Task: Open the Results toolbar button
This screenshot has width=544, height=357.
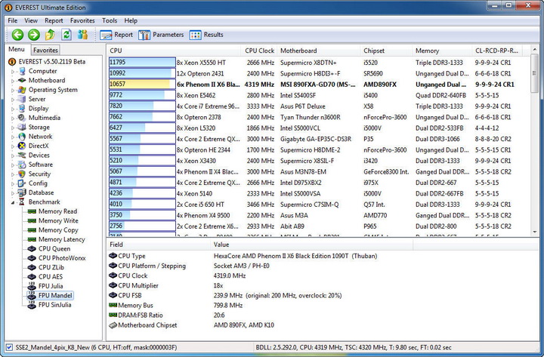Action: (x=206, y=35)
